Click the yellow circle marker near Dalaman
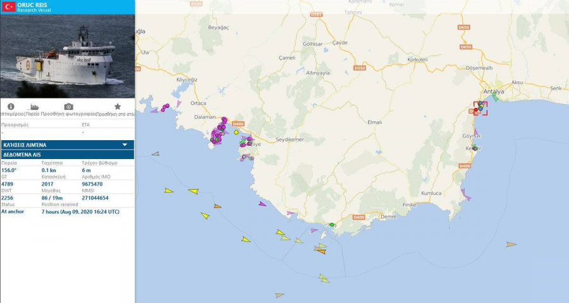The height and width of the screenshot is (303, 569). (x=236, y=133)
